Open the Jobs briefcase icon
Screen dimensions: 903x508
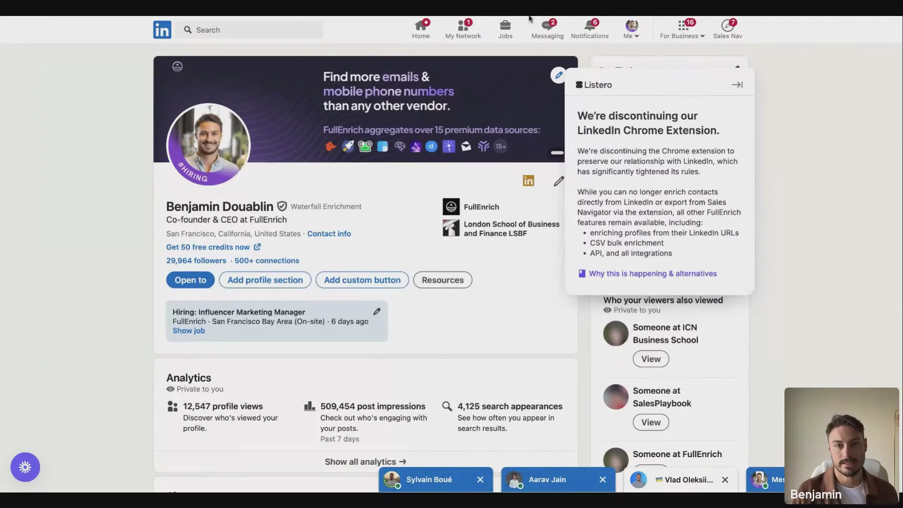tap(506, 29)
